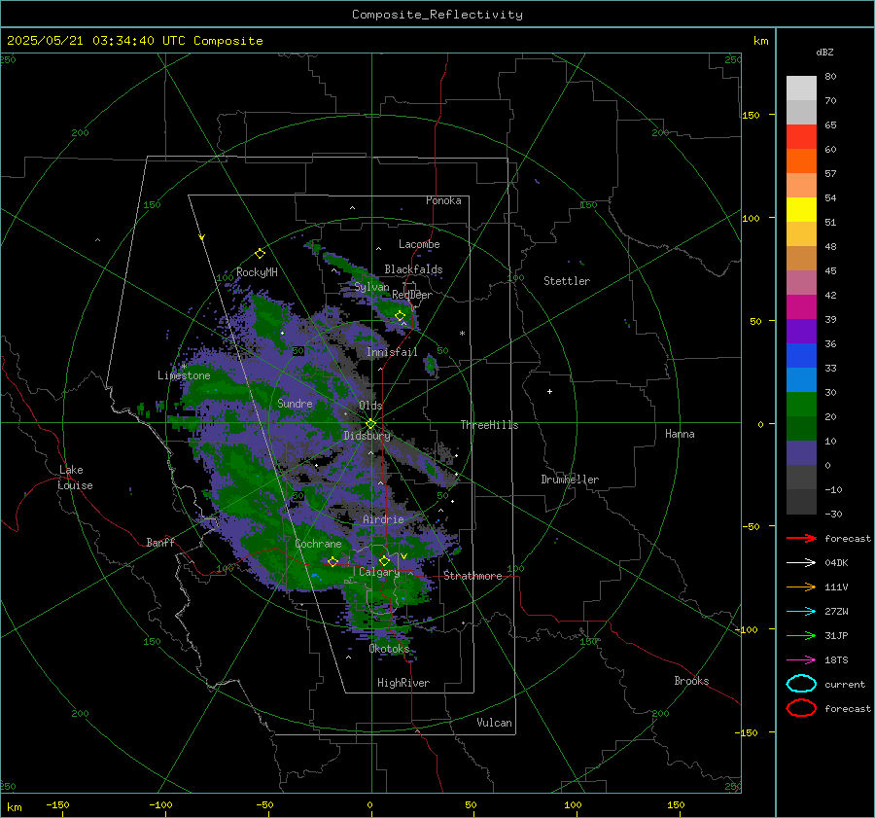Click the yellow diamond marker above Calgary
Screen dimensions: 875x818
pos(384,560)
